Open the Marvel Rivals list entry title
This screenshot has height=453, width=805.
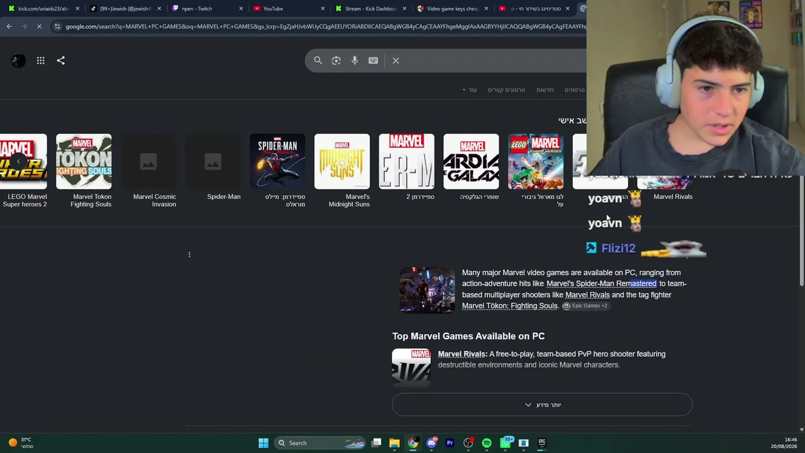pyautogui.click(x=462, y=354)
